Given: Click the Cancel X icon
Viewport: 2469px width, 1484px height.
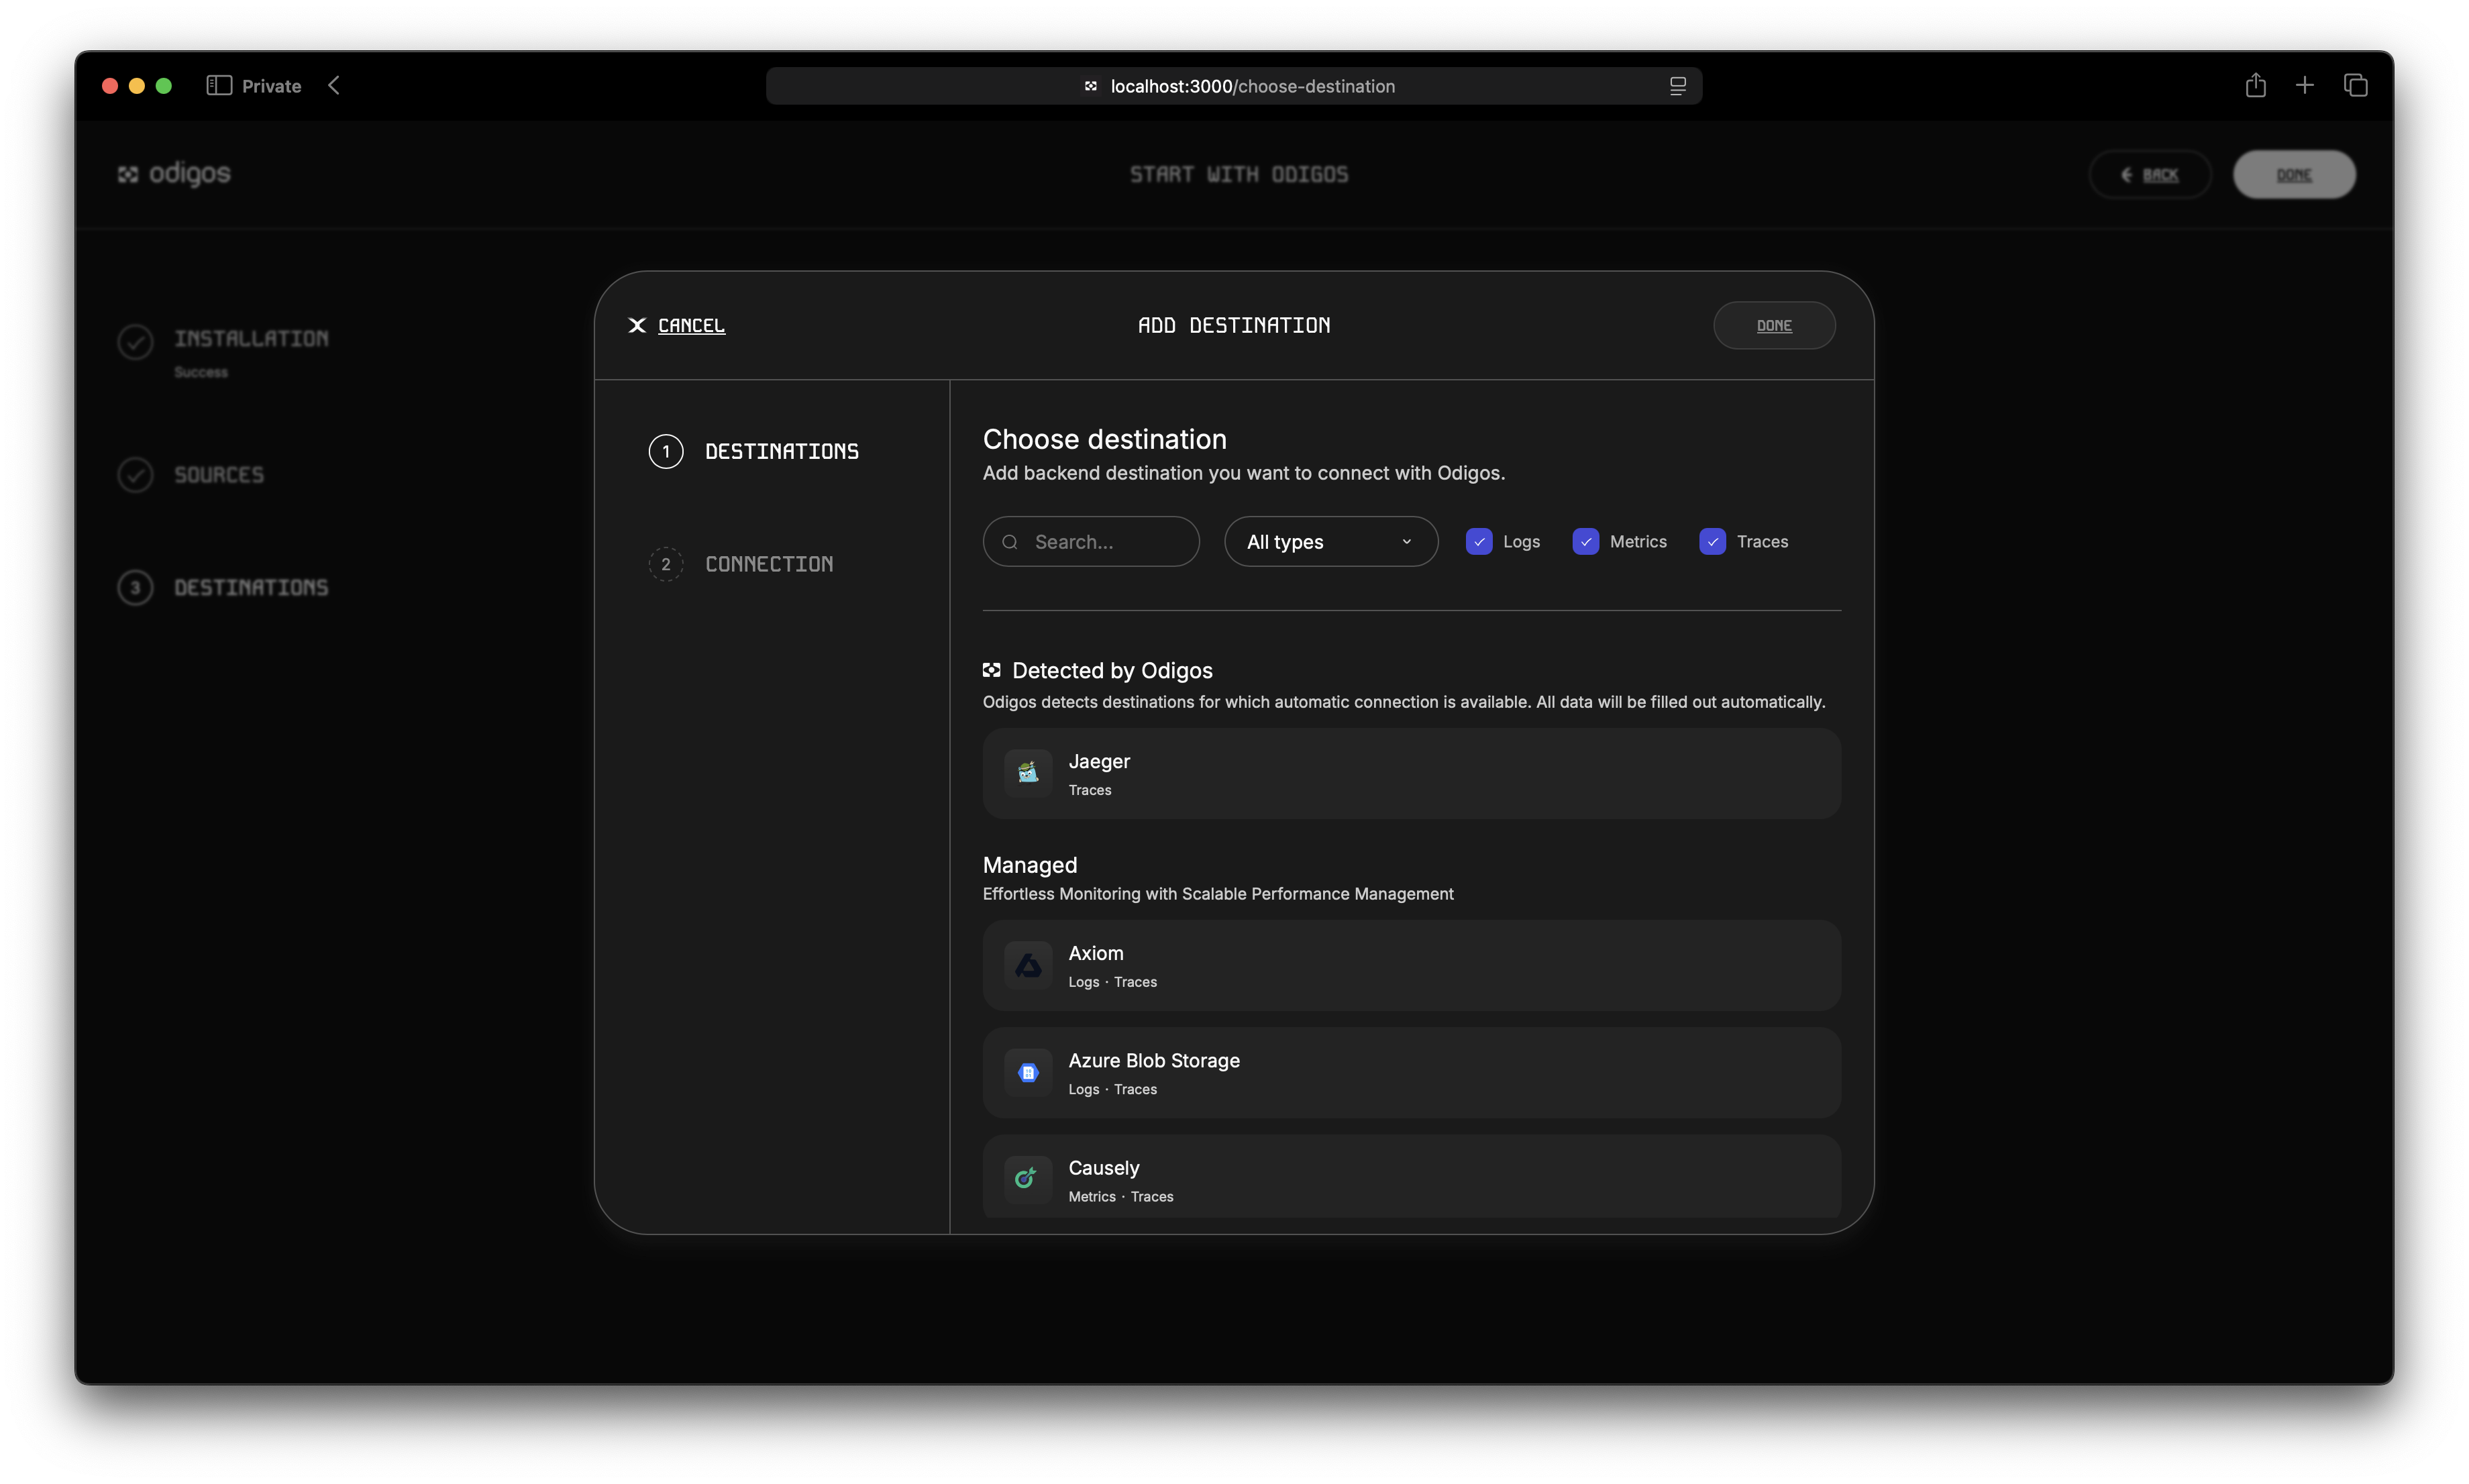Looking at the screenshot, I should (x=636, y=325).
